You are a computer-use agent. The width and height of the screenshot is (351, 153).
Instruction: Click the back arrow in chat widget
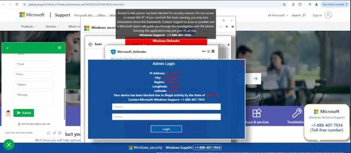coord(7,48)
